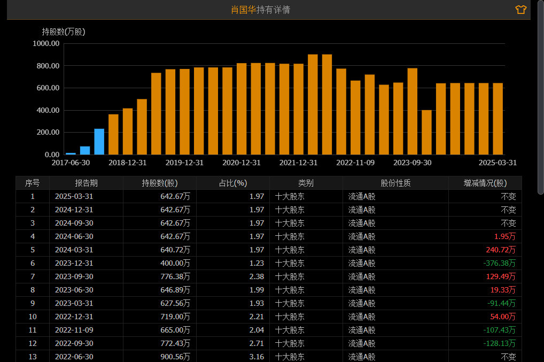This screenshot has width=544, height=362.
Task: Click chart axis label 2020-12-31
Action: 241,163
